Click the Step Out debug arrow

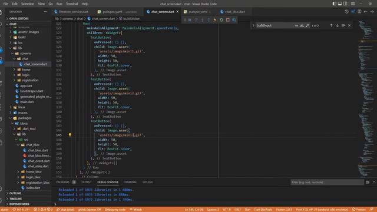point(209,20)
